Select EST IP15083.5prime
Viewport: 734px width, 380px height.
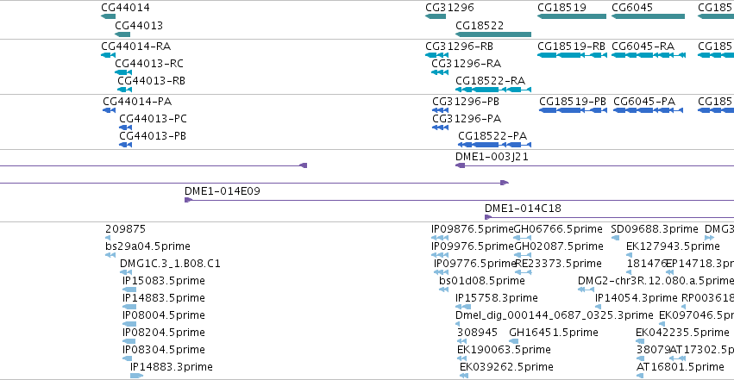pos(129,290)
